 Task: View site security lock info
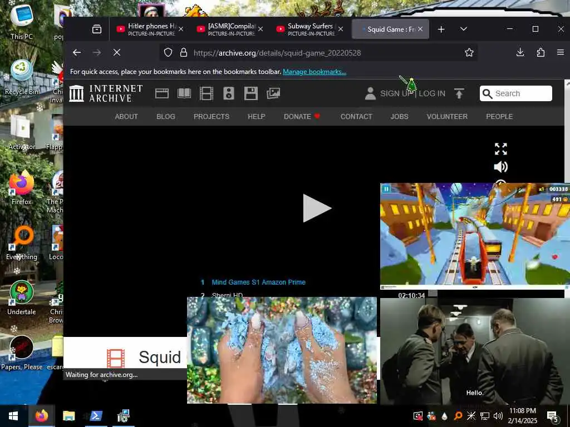184,53
